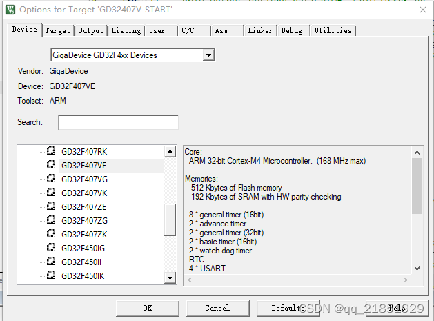Click the chip icon beside GD32F407VK
The width and height of the screenshot is (434, 321).
tap(51, 192)
